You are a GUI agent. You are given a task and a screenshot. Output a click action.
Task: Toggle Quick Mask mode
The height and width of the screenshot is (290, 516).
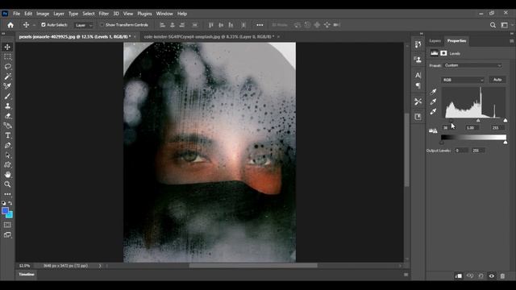tap(7, 225)
